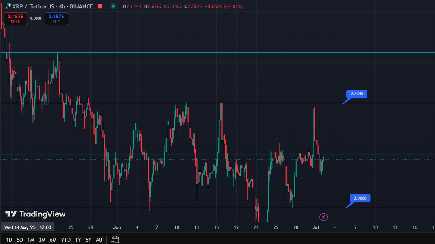Click the high price H2.6262
Image resolution: width=435 pixels, height=244 pixels.
click(153, 6)
